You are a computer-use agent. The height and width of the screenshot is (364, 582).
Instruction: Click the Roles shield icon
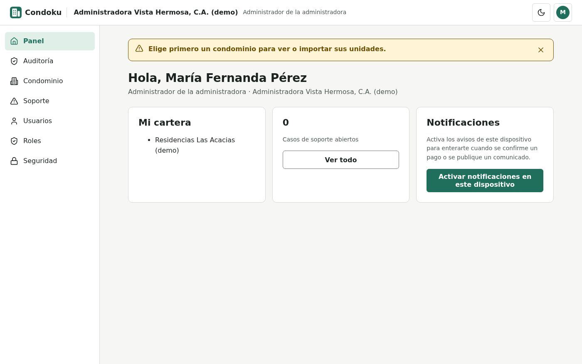coord(14,141)
